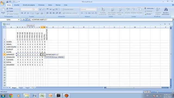174x98 pixels.
Task: Click the Autosuma sigma button
Action: (x=150, y=8)
